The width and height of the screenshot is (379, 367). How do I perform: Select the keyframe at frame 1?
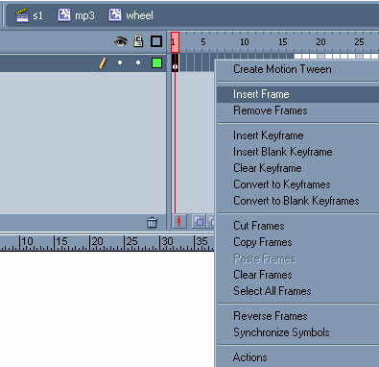175,63
